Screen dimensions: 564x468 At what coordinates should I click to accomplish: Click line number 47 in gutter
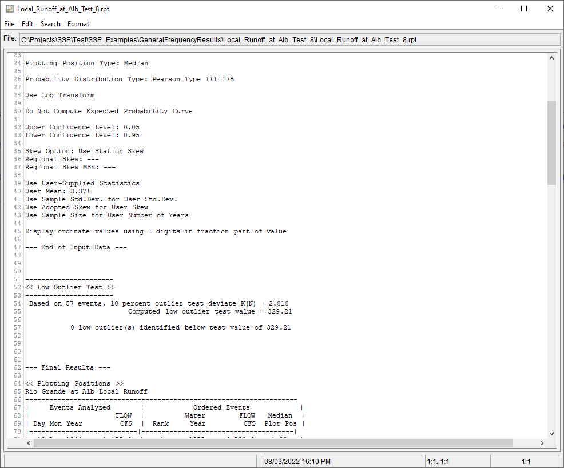(x=17, y=248)
